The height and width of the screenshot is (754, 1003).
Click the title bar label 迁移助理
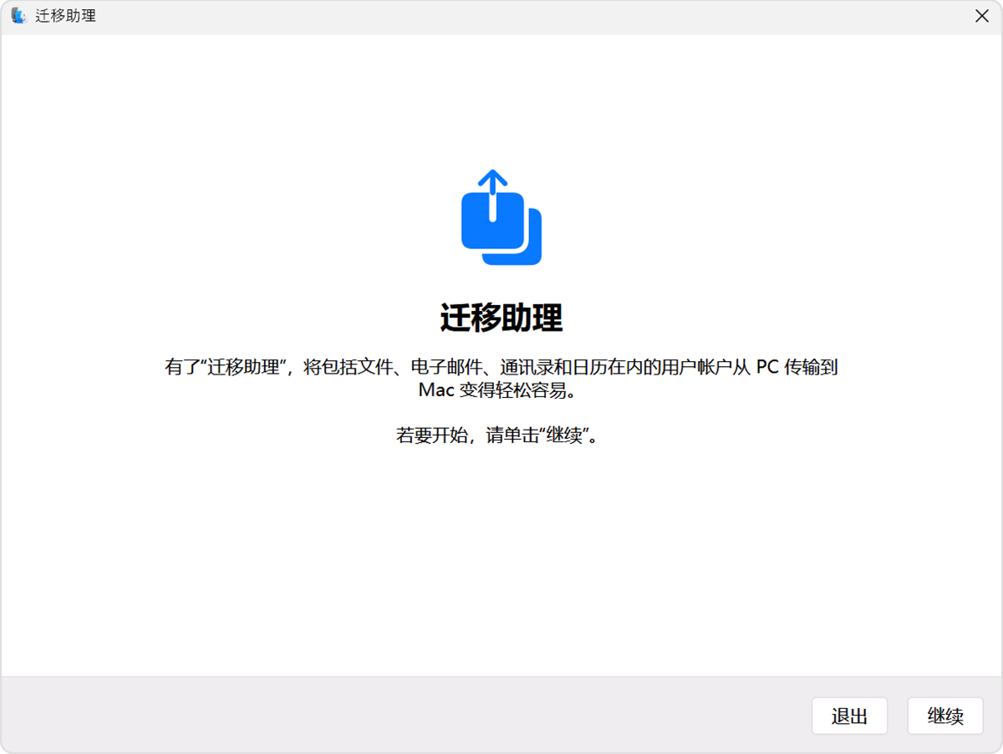[x=65, y=16]
